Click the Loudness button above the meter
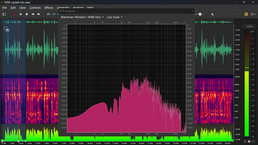The width and height of the screenshot is (258, 145). point(250,26)
